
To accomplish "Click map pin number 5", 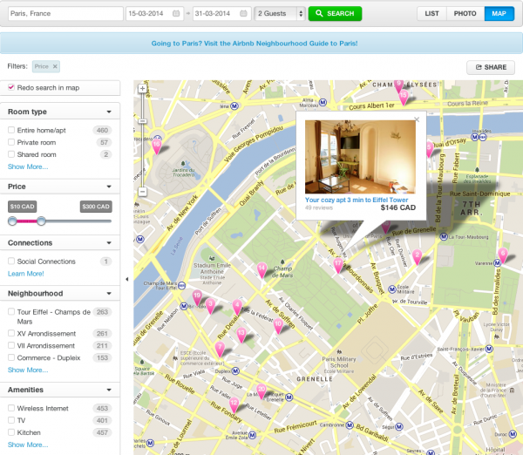I will click(430, 149).
